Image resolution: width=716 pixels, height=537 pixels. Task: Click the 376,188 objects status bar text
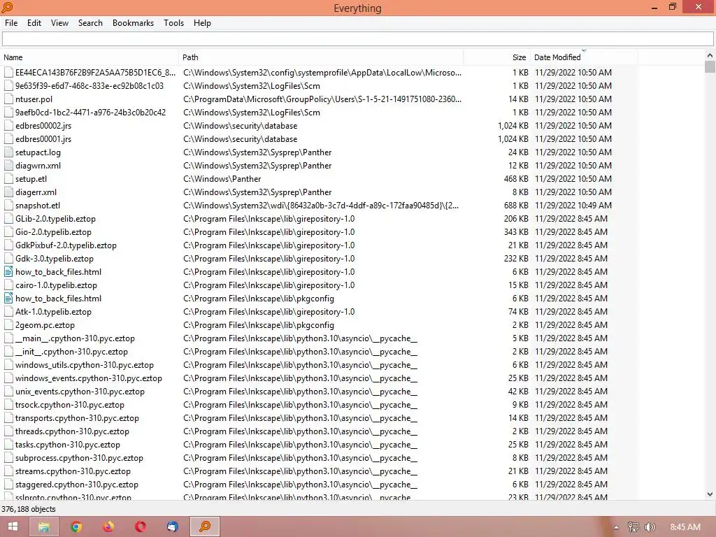[x=28, y=509]
